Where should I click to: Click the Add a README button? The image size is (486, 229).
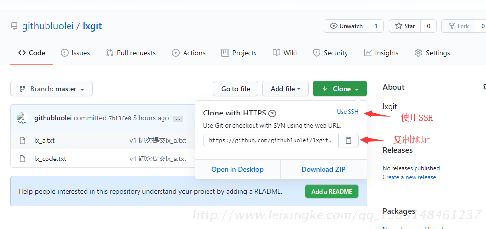pyautogui.click(x=332, y=191)
